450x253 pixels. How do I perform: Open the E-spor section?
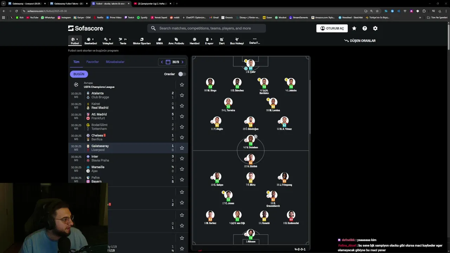click(209, 41)
